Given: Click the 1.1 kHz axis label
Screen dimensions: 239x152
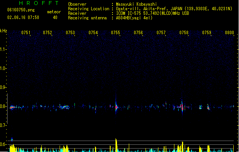Looking at the screenshot, I should click(3, 49).
